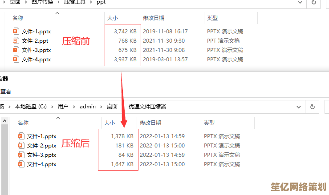Click date 2021-11-30 9:30
This screenshot has width=329, height=195.
164,40
